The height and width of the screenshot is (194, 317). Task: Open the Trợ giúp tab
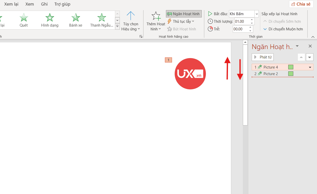(62, 4)
